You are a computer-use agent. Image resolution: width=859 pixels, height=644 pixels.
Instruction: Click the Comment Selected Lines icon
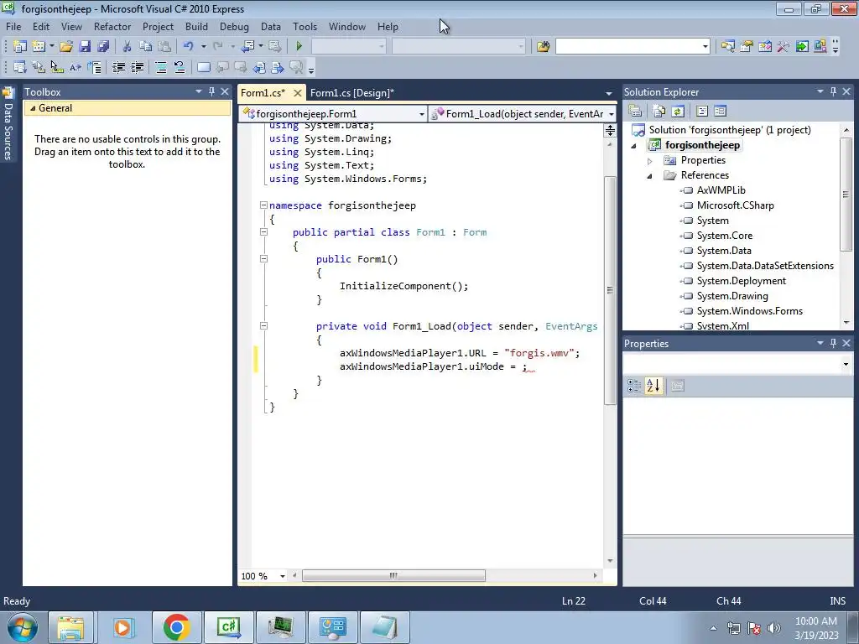161,67
